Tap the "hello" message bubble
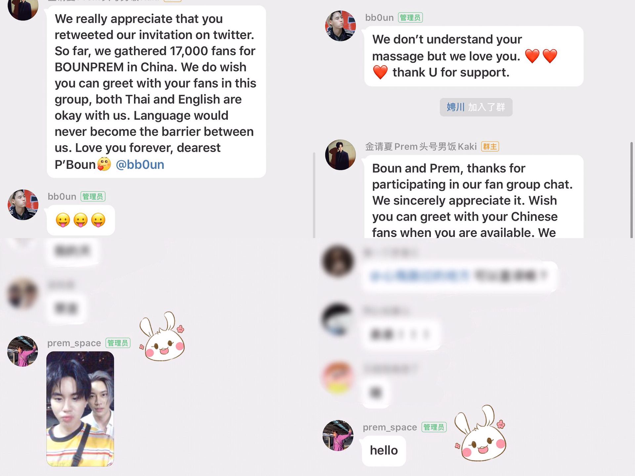This screenshot has height=476, width=635. 384,451
